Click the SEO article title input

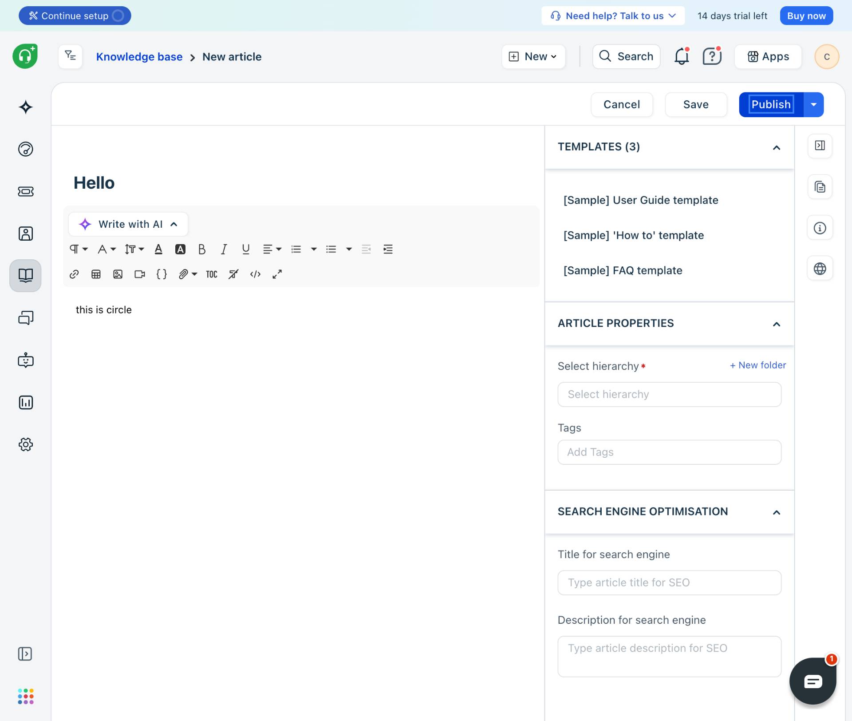(x=669, y=582)
